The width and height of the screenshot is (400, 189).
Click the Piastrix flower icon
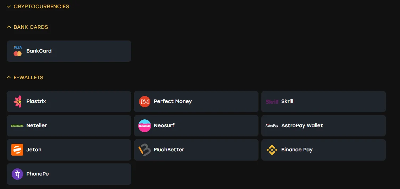(17, 101)
